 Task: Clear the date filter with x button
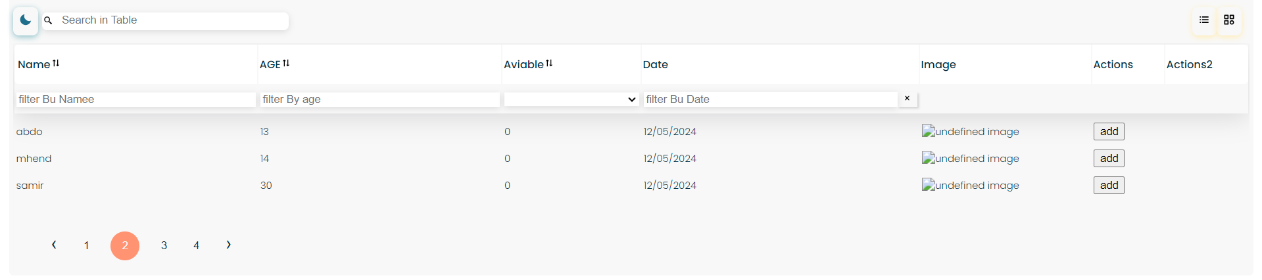(x=908, y=98)
